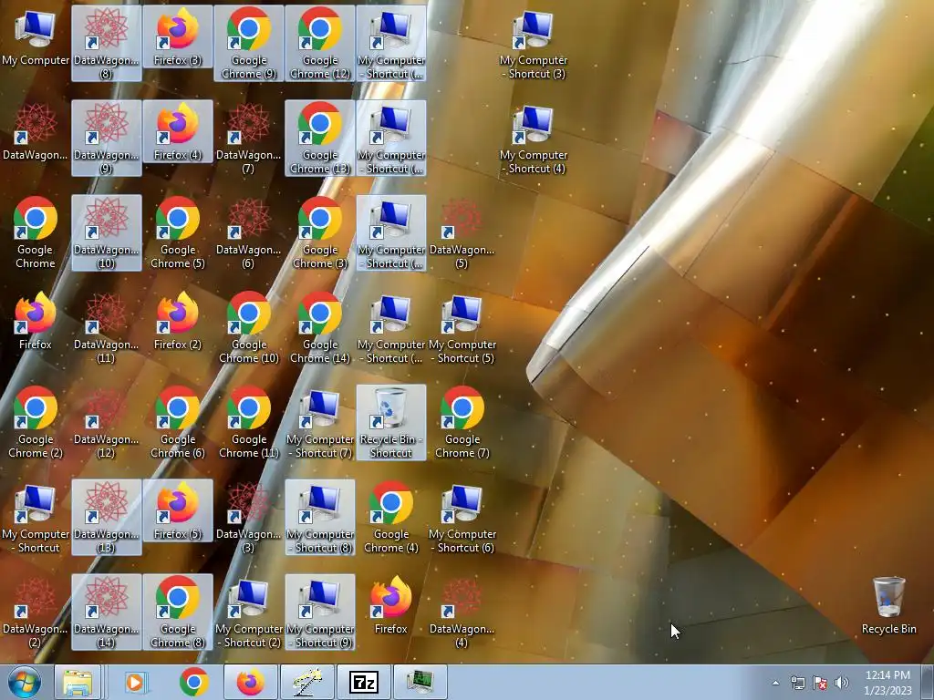Select the DataWagon (13) shortcut

point(106,517)
